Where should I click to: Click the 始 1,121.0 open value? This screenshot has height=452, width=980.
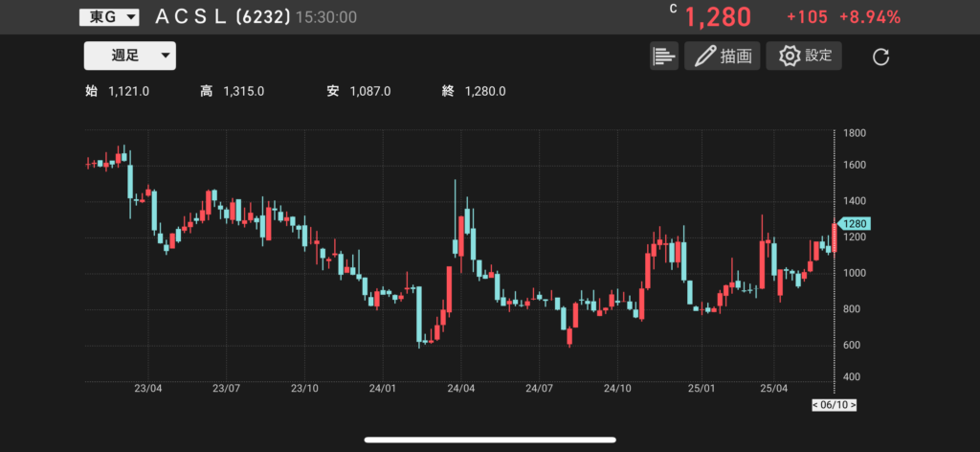click(117, 92)
